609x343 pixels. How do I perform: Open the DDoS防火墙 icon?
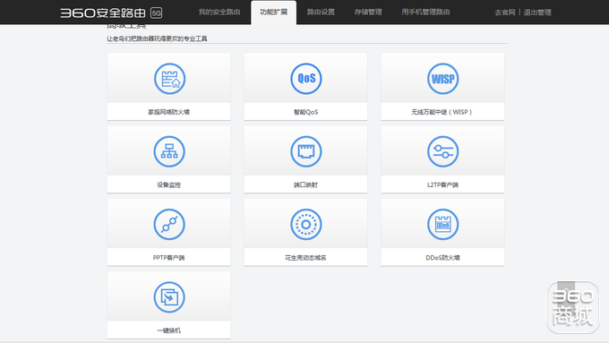click(442, 225)
